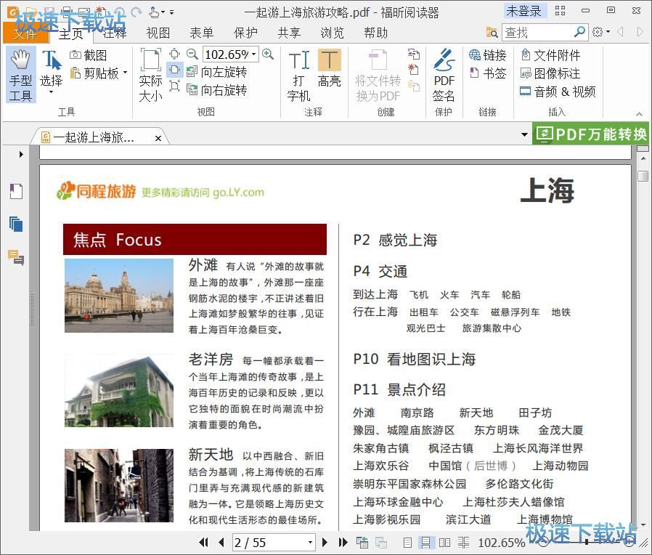Image resolution: width=652 pixels, height=555 pixels.
Task: Open the page number dropdown at bottom
Action: click(x=310, y=543)
